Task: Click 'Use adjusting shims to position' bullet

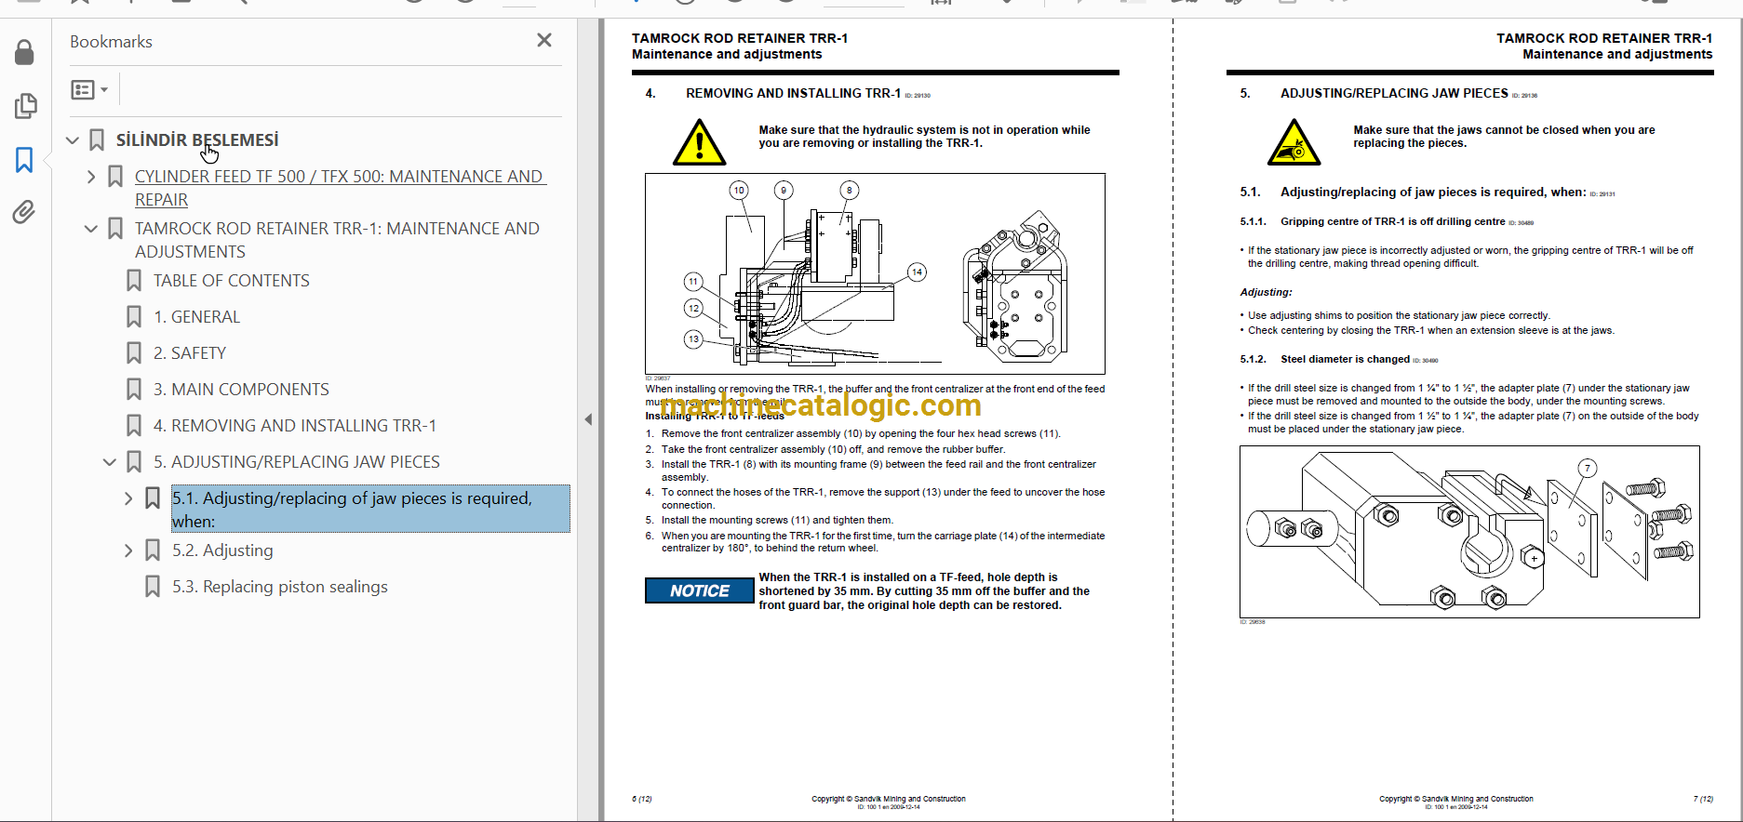Action: [x=1399, y=315]
